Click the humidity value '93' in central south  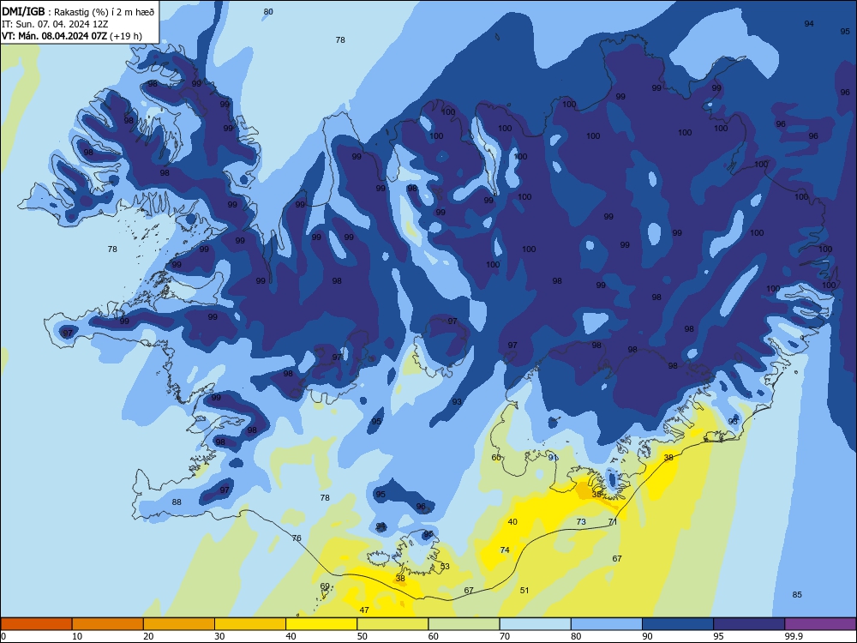(457, 401)
